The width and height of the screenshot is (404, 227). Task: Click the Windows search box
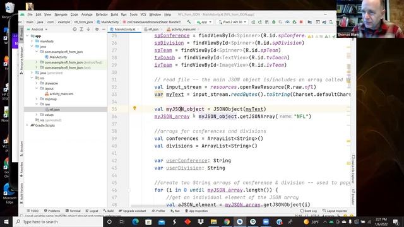57,221
